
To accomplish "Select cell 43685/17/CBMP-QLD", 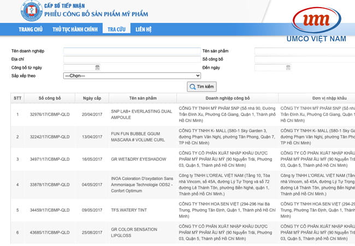I will (x=50, y=232).
